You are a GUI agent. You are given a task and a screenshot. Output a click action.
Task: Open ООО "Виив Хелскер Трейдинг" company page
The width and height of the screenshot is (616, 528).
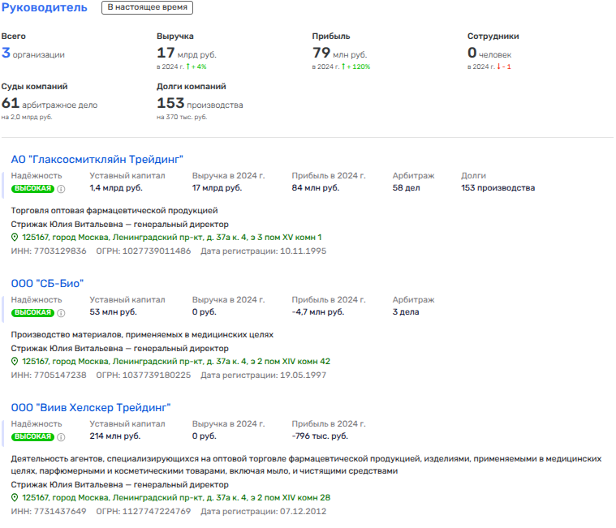click(x=91, y=407)
